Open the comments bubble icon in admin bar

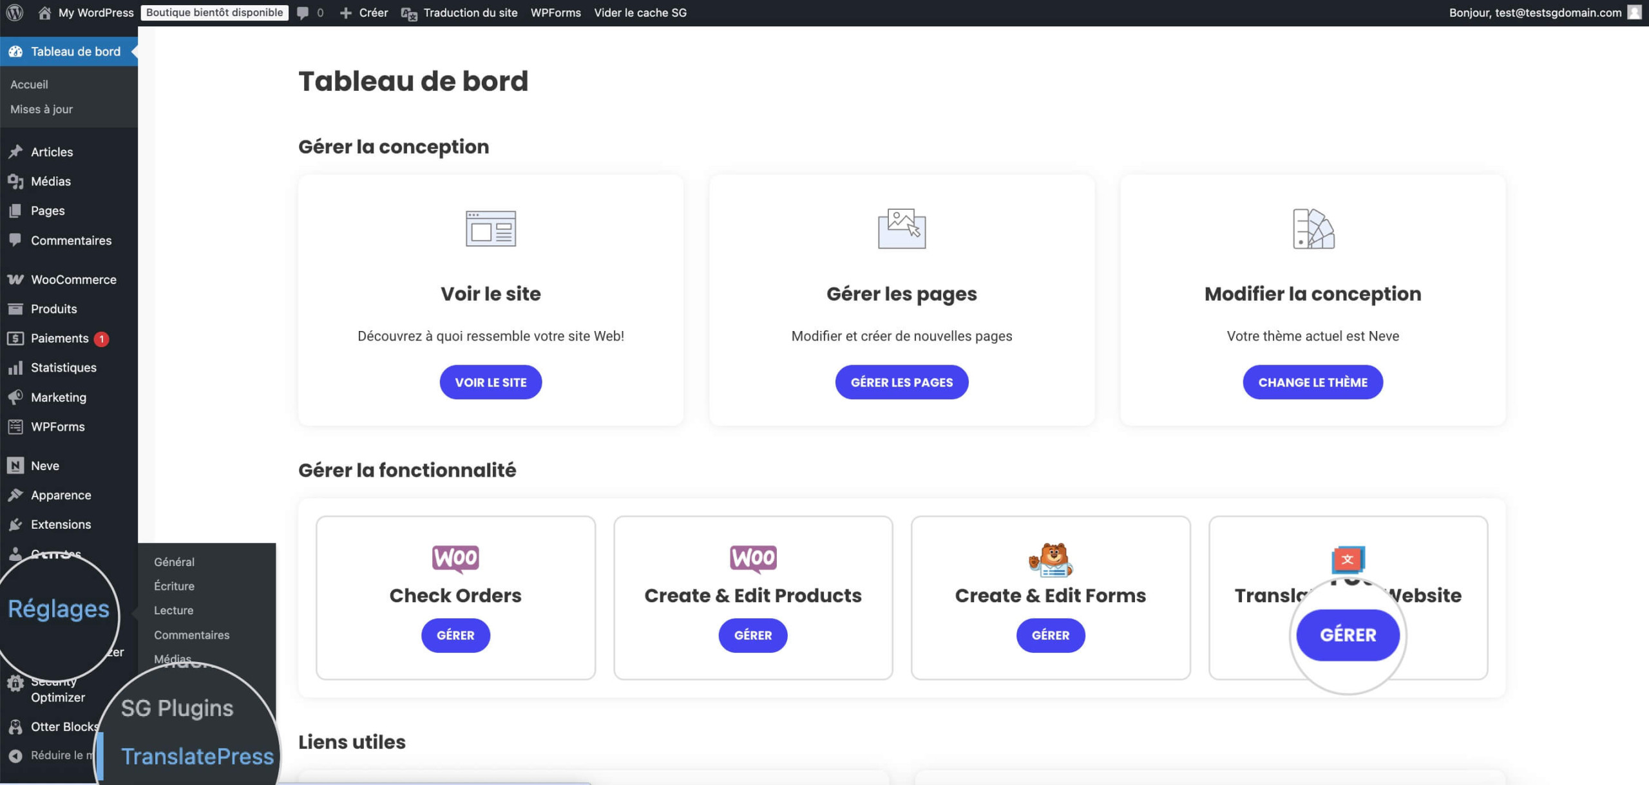click(x=302, y=13)
